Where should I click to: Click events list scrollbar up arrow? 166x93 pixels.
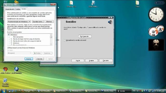pos(51,35)
